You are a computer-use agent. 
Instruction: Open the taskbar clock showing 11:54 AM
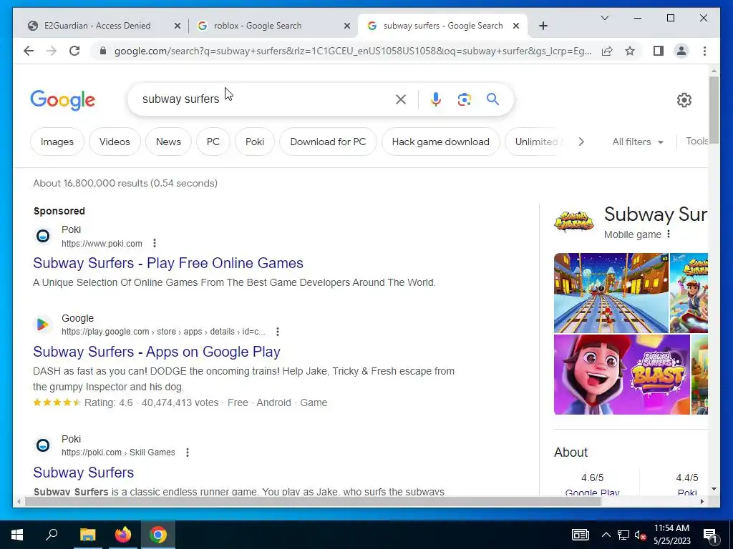pyautogui.click(x=671, y=535)
